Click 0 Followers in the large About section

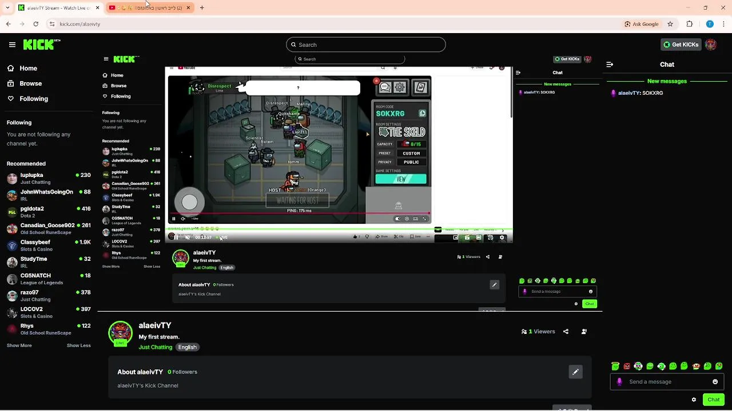pyautogui.click(x=182, y=372)
